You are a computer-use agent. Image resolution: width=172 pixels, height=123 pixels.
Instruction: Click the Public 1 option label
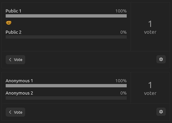tap(13, 11)
